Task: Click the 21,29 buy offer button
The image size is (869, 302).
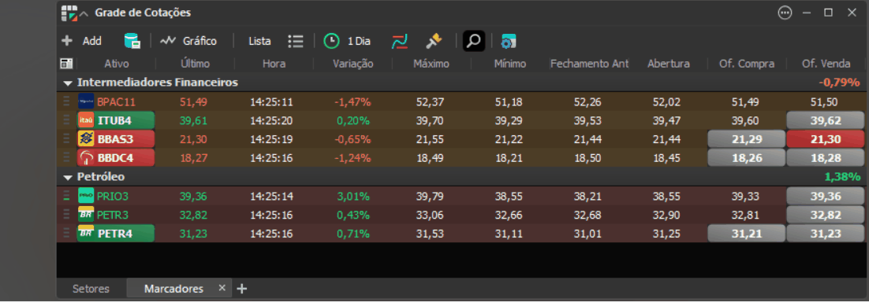Action: pos(746,139)
